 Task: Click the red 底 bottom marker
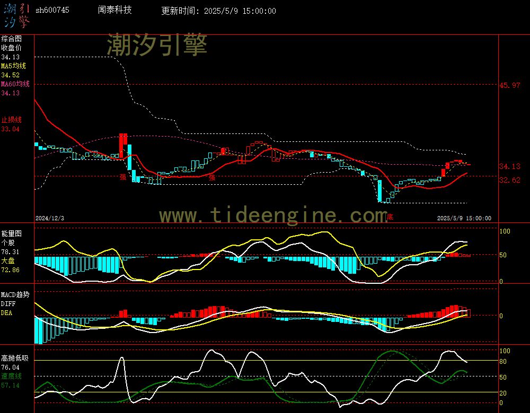390,217
